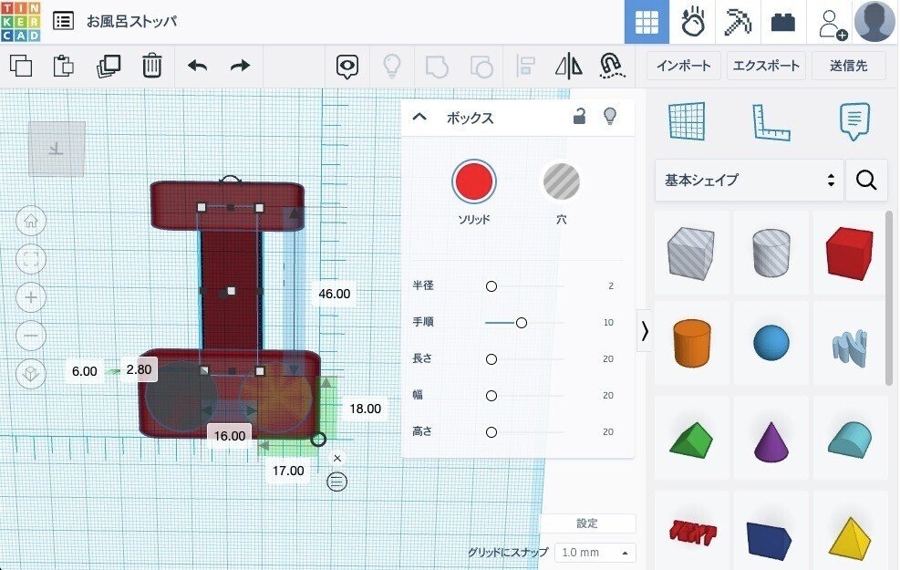900x570 pixels.
Task: Click the Home view icon
Action: [x=30, y=222]
